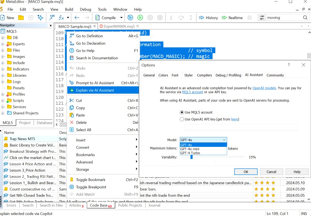The height and width of the screenshot is (216, 311).
Task: Choose GPT-4o mini from the model list
Action: pos(203,149)
